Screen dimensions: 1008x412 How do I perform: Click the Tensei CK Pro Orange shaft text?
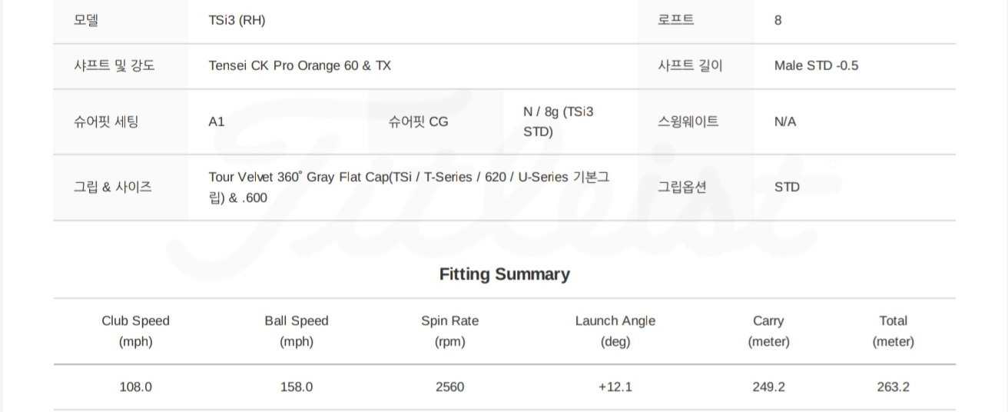tap(300, 66)
